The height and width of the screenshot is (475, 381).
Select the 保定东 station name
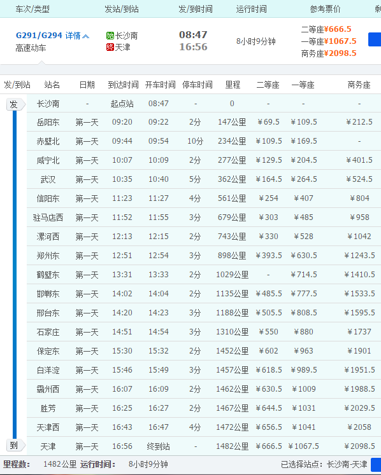(48, 351)
